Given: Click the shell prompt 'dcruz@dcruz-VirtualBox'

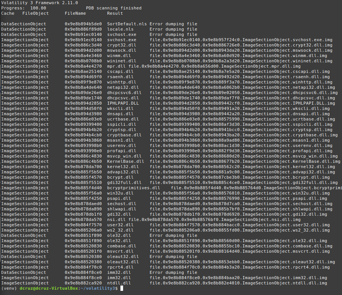Looking at the screenshot, I should [48, 289].
